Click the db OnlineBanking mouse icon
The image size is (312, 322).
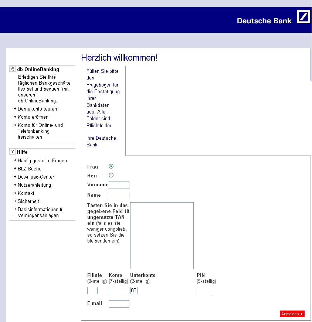point(12,69)
